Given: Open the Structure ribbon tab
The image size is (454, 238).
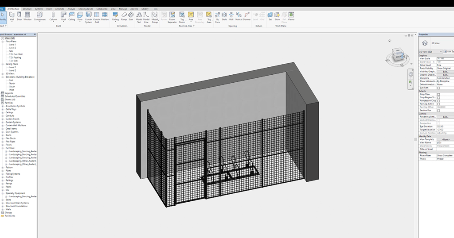Looking at the screenshot, I should coord(27,9).
